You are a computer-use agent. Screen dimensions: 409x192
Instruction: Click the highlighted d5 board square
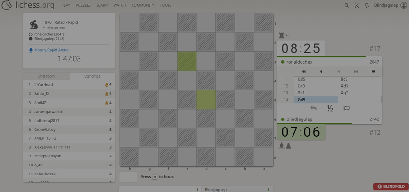[x=206, y=100]
